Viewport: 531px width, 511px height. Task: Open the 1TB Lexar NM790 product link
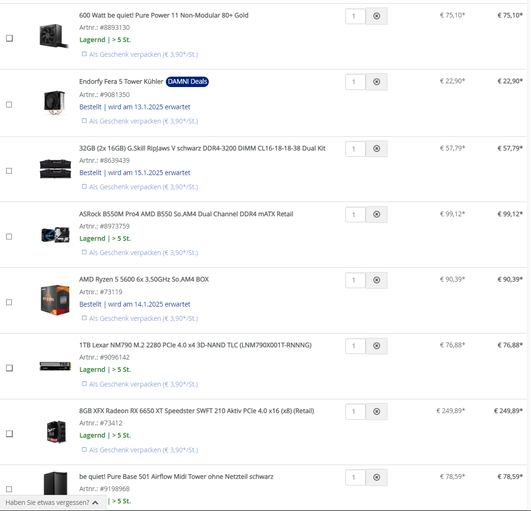[196, 345]
